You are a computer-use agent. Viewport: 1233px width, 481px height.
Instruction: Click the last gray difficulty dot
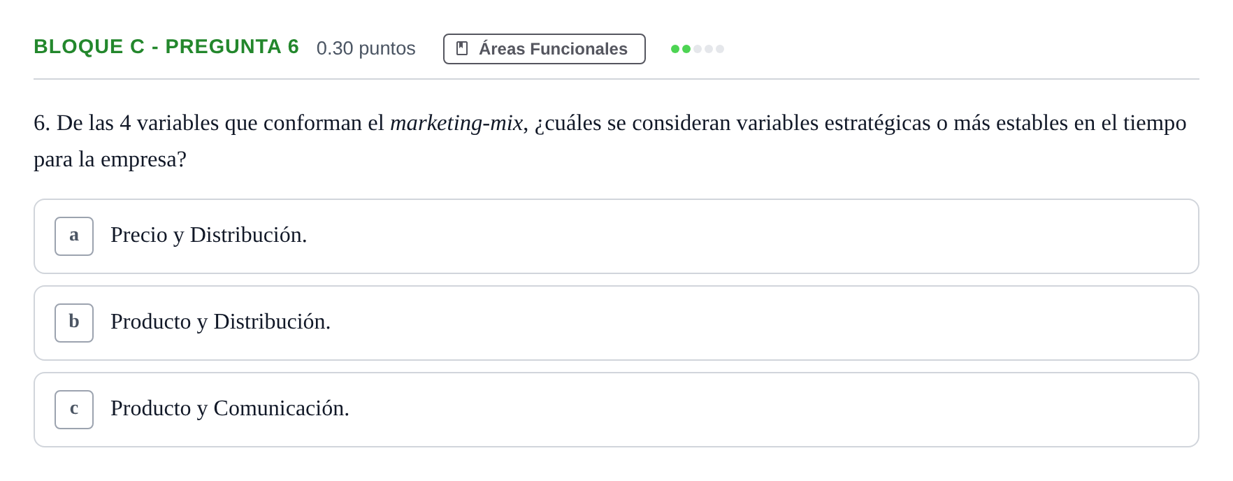pyautogui.click(x=720, y=49)
